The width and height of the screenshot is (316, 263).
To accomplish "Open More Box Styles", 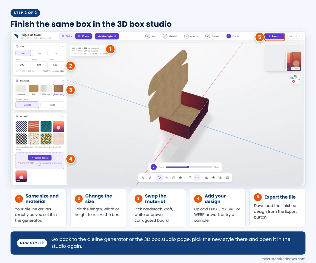I will 107,36.
